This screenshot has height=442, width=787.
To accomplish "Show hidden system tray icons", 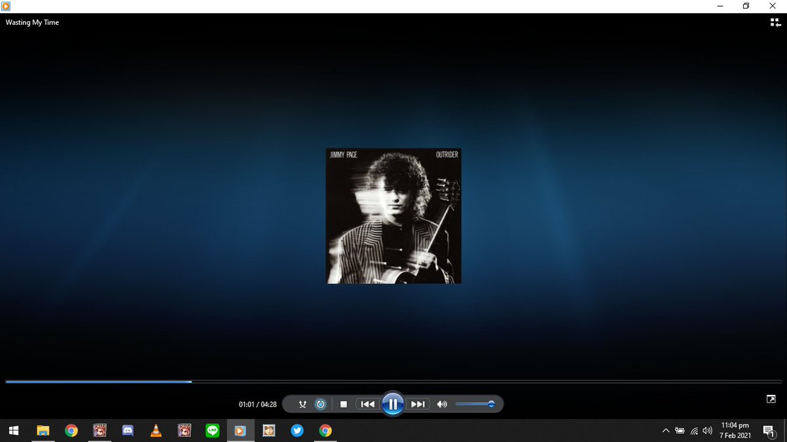I will coord(666,430).
